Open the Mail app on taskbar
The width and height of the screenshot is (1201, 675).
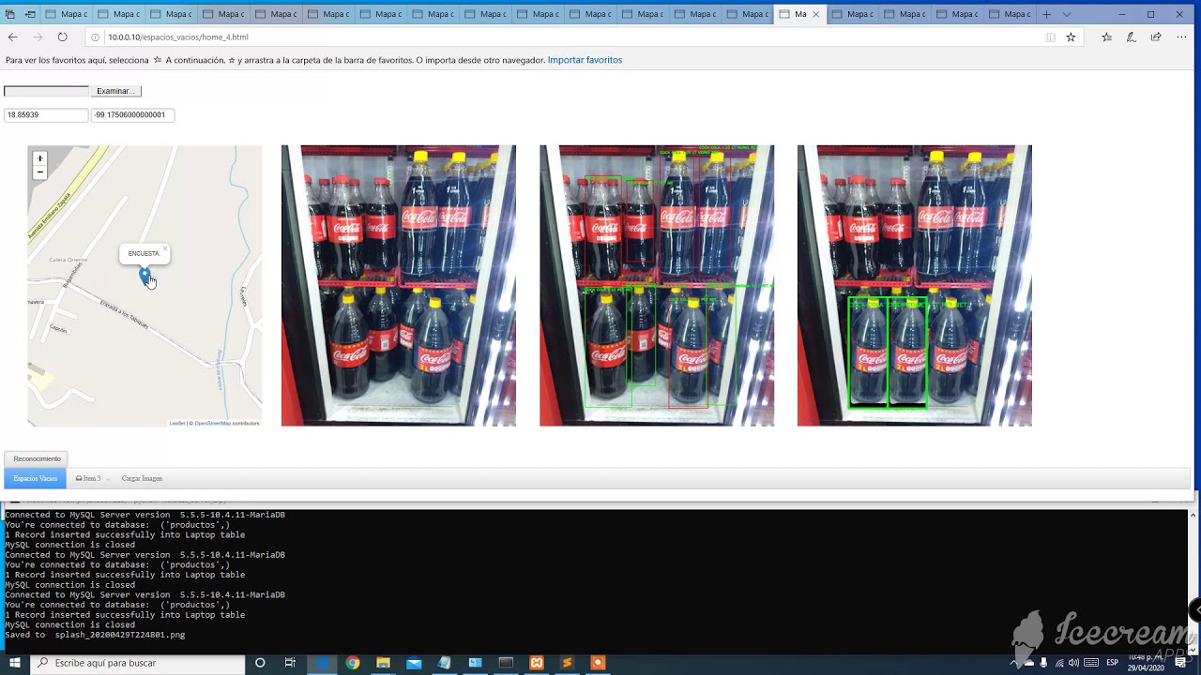pyautogui.click(x=414, y=663)
